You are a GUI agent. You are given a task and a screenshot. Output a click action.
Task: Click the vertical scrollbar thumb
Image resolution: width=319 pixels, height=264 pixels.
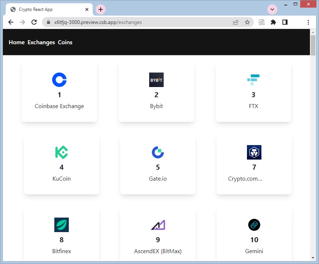313,45
